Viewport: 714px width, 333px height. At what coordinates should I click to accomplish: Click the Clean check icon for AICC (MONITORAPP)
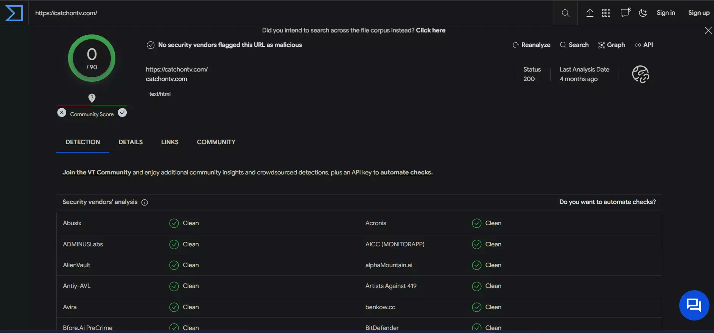pyautogui.click(x=477, y=244)
